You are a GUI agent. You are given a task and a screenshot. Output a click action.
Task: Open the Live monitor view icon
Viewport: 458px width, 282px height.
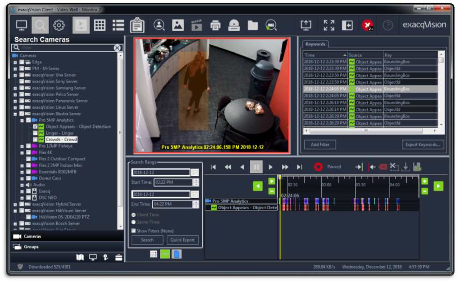point(21,25)
